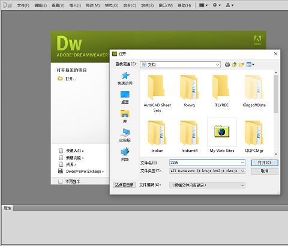Close the Open (打开) dialog

click(x=275, y=54)
